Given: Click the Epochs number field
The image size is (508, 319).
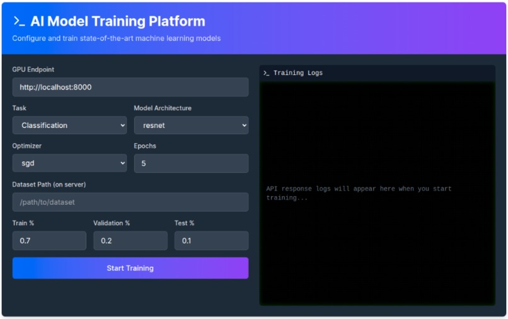Looking at the screenshot, I should point(191,163).
